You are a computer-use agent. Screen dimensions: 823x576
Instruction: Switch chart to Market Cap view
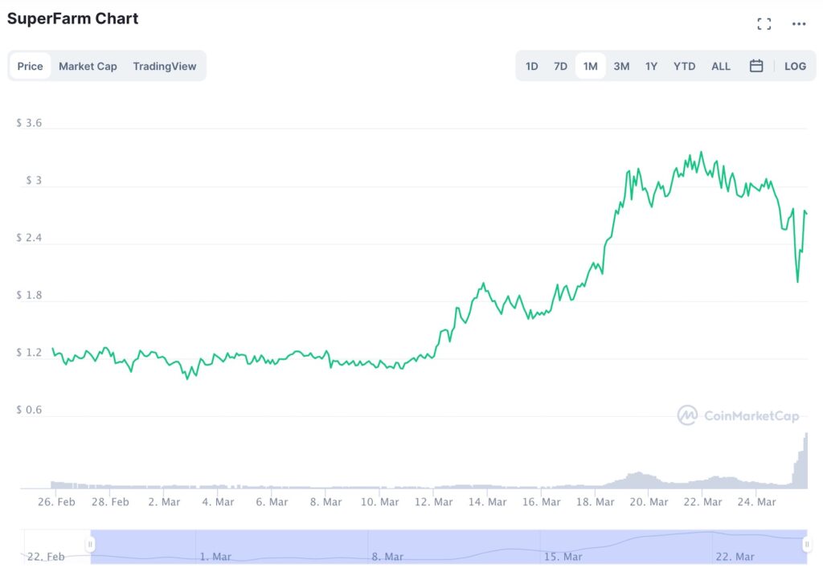(x=88, y=66)
